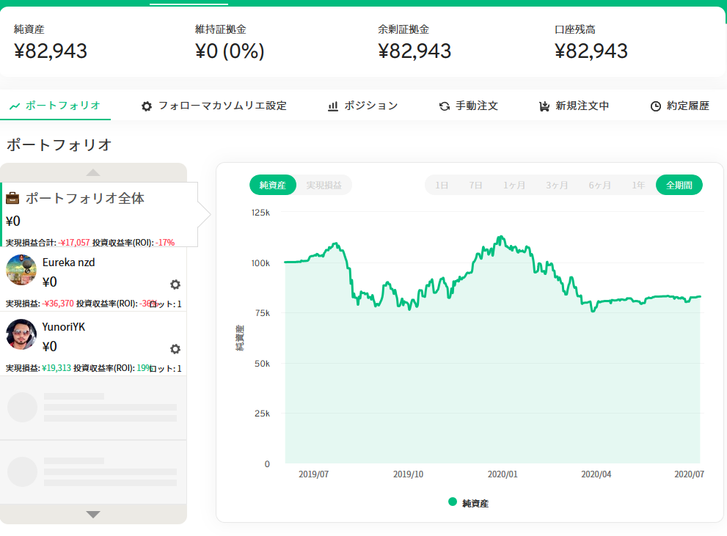The image size is (727, 536).
Task: Open settings gear for YunoriYK
Action: pos(175,349)
